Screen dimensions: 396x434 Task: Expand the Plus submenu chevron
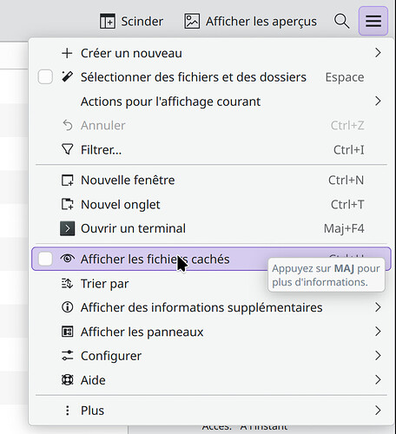tap(378, 410)
